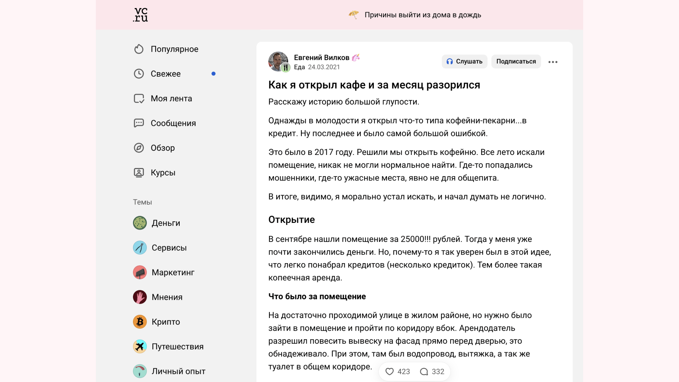Open the Моя лента menu item
The width and height of the screenshot is (679, 382).
pos(171,98)
